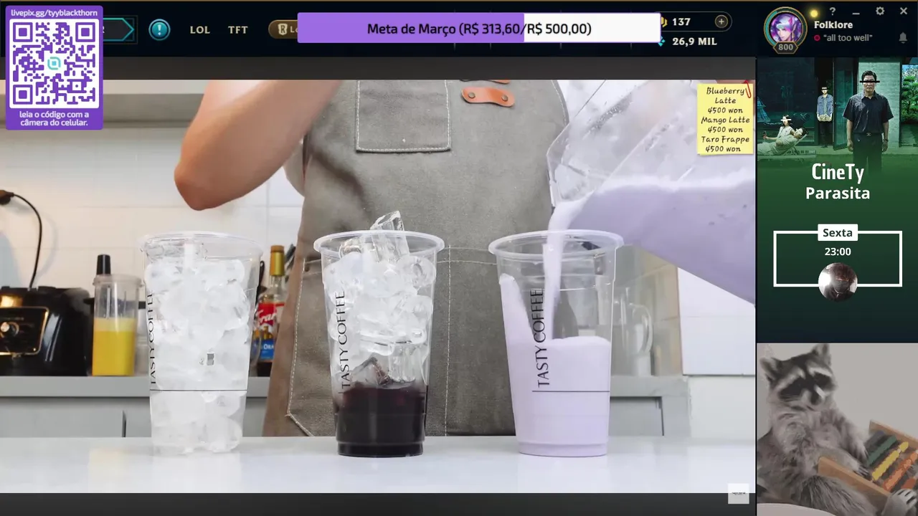The height and width of the screenshot is (516, 918).
Task: Click the raccoon webcam overlay
Action: tap(837, 429)
